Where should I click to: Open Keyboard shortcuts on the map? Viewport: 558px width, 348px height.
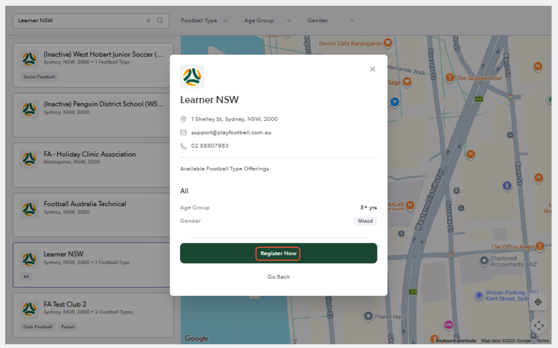[x=456, y=341]
